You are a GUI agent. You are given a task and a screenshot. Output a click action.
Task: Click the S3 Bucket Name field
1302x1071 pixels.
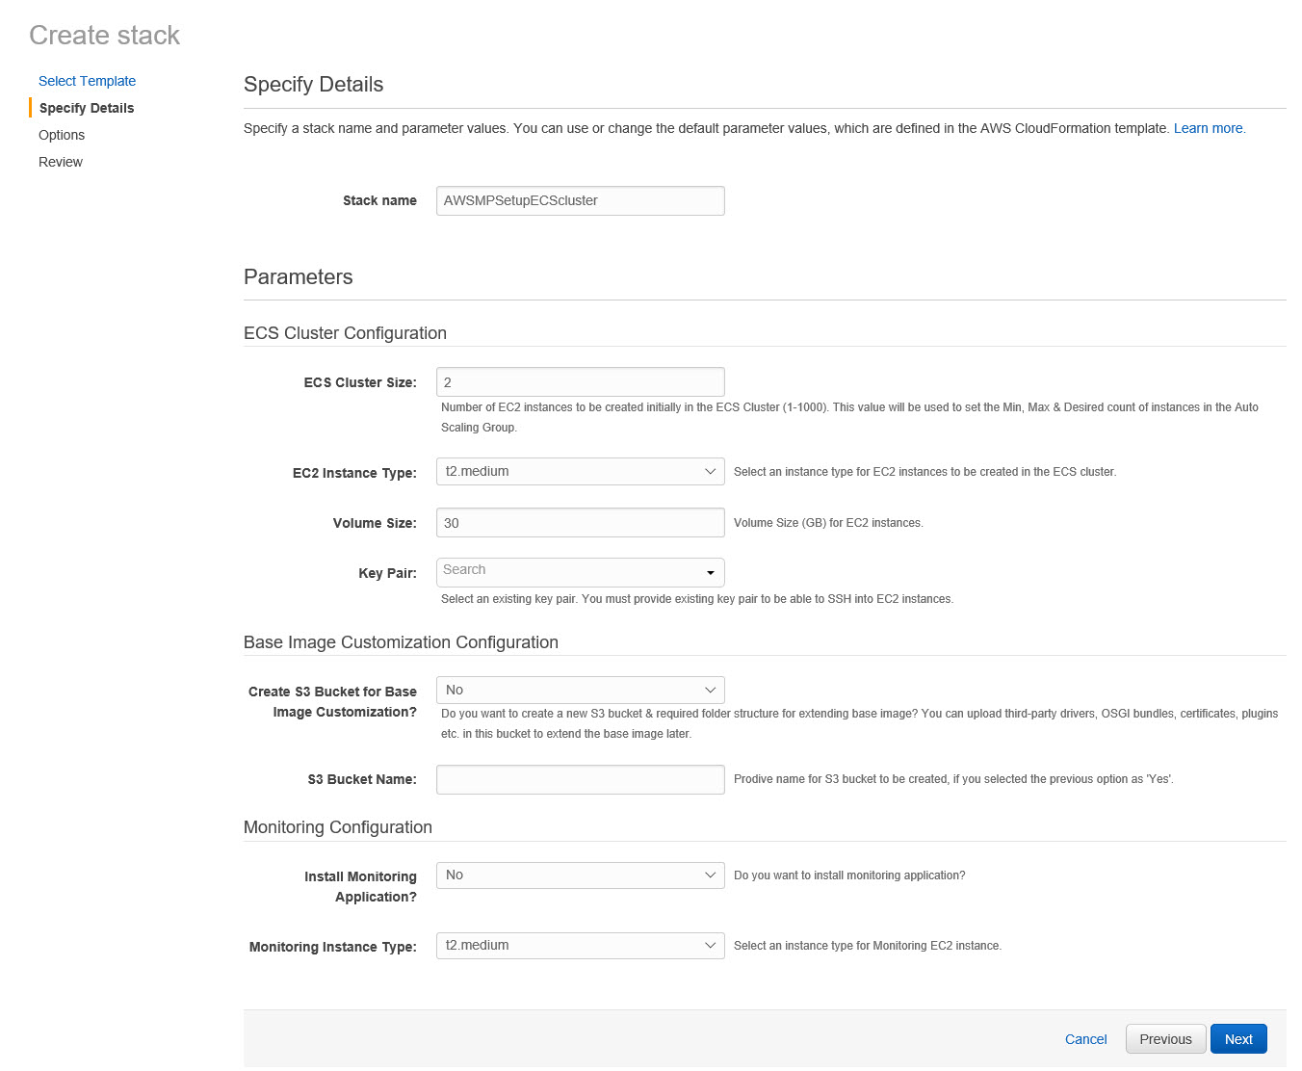tap(580, 779)
